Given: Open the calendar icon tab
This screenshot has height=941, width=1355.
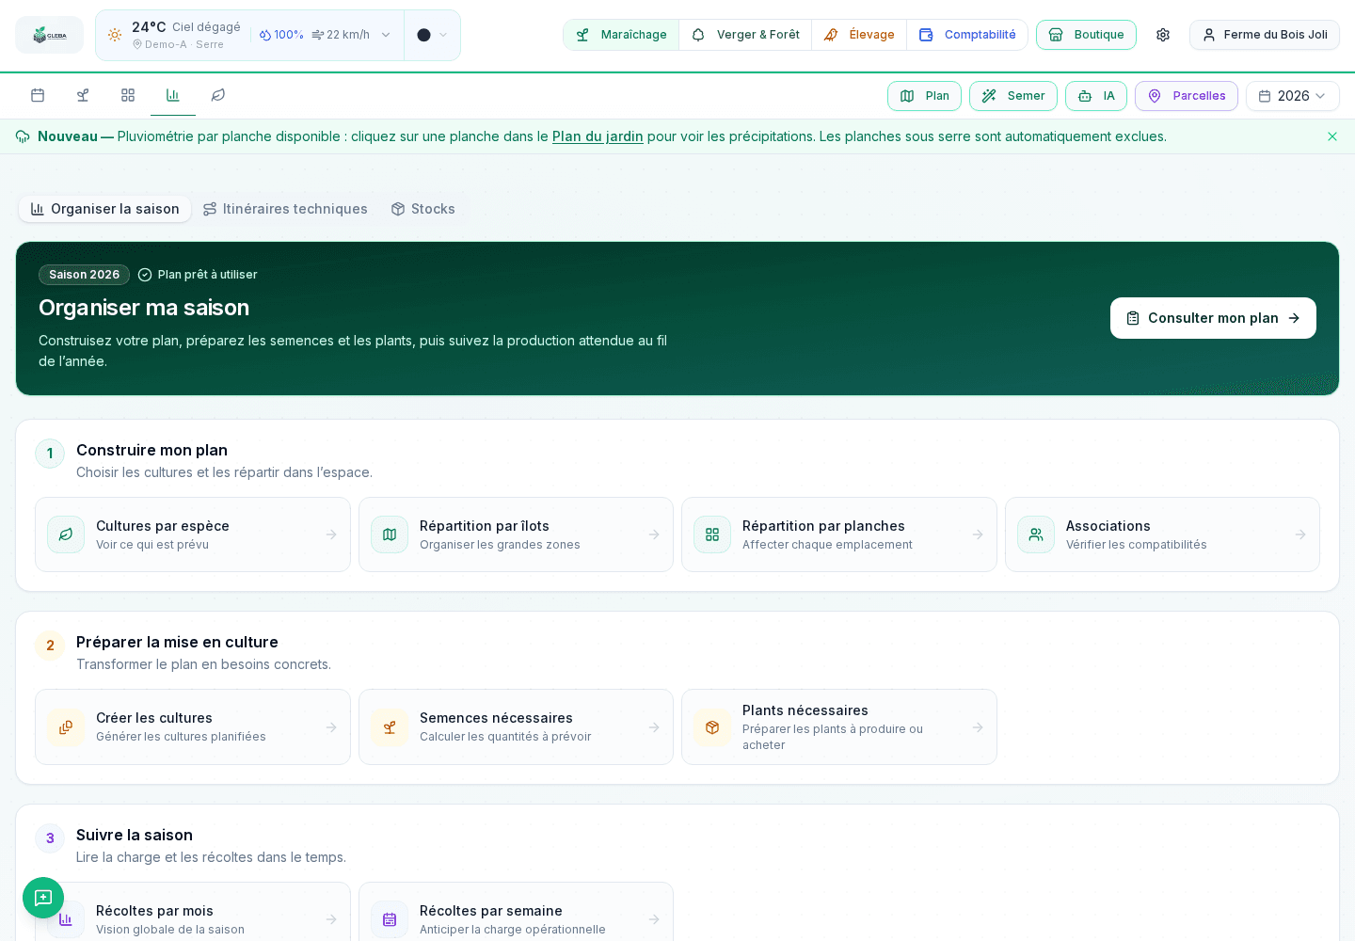Looking at the screenshot, I should (x=38, y=95).
